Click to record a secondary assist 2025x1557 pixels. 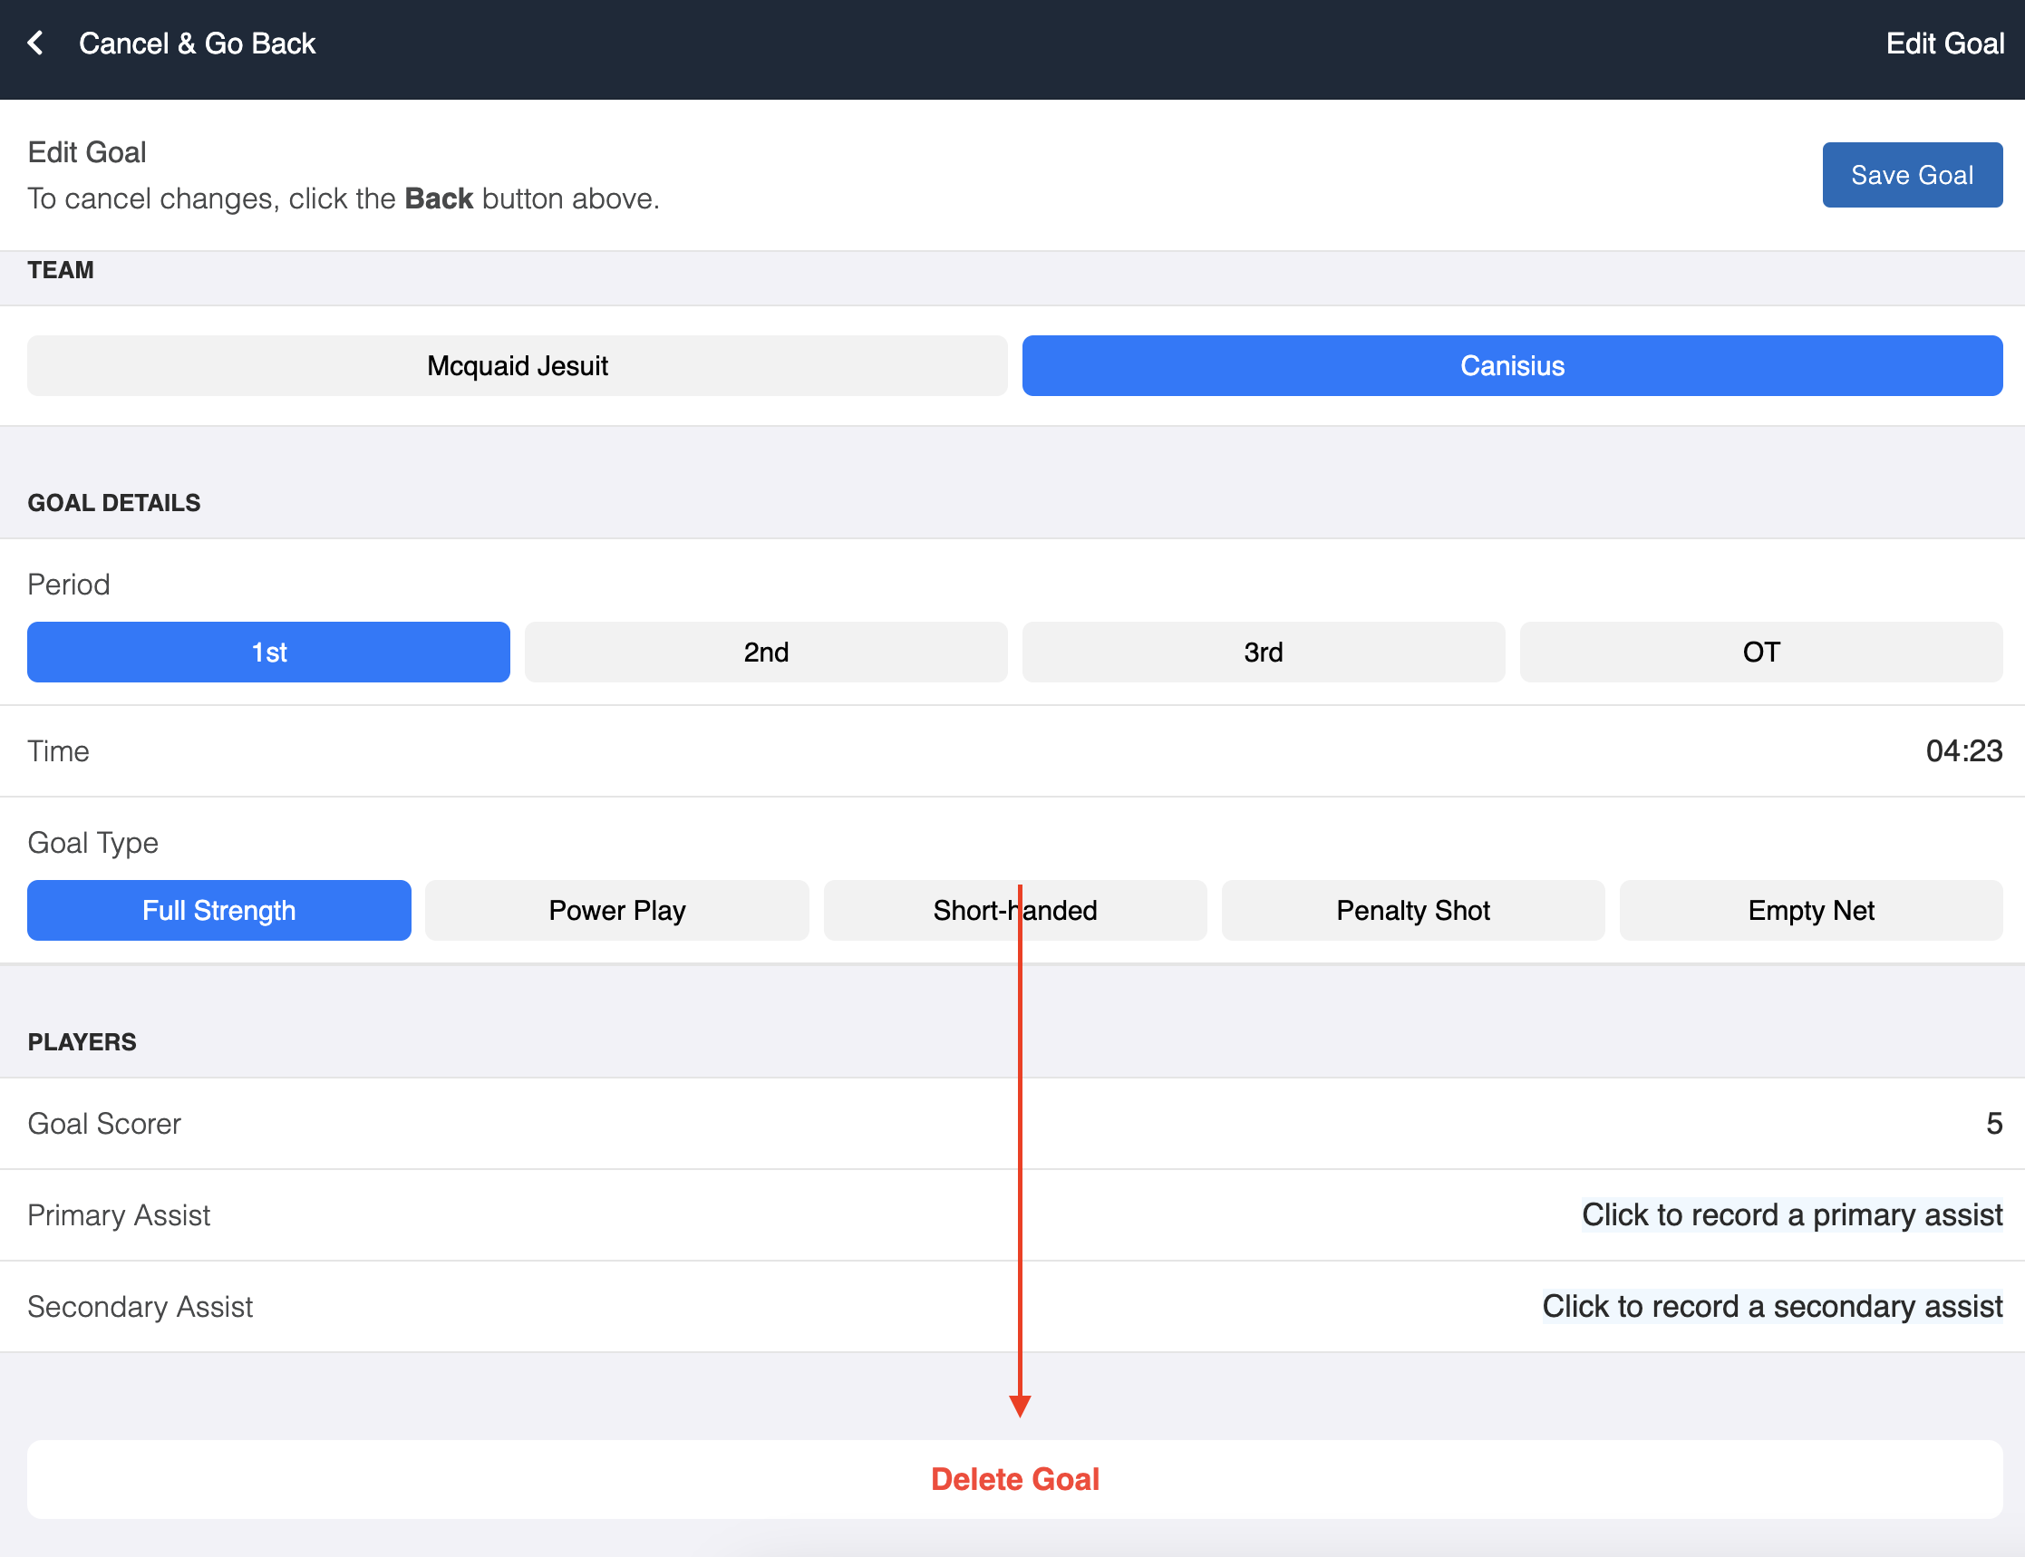[x=1771, y=1307]
